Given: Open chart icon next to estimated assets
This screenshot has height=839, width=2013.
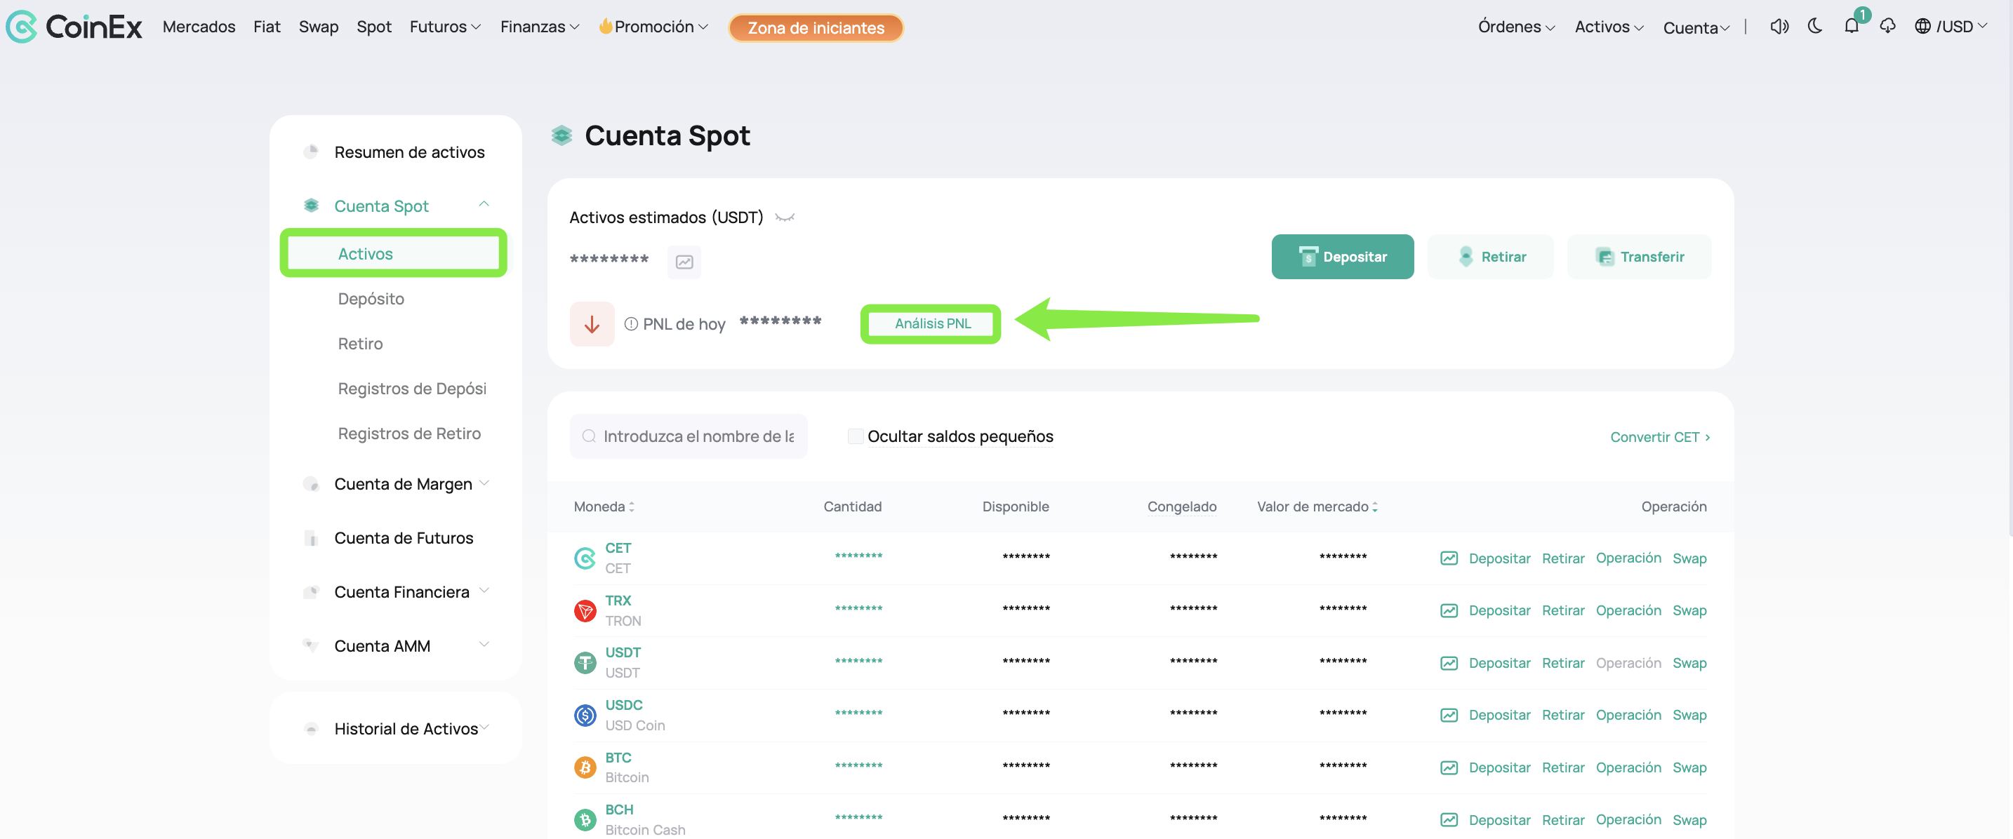Looking at the screenshot, I should coord(684,262).
